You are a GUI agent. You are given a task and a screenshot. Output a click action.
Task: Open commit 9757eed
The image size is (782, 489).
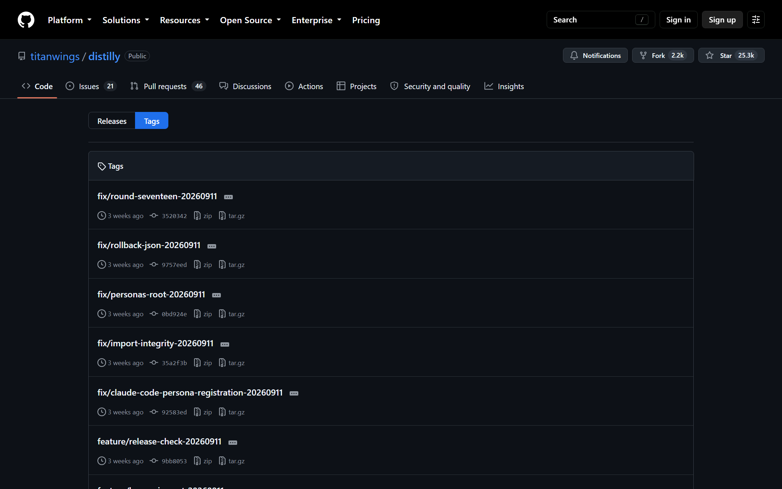click(169, 265)
